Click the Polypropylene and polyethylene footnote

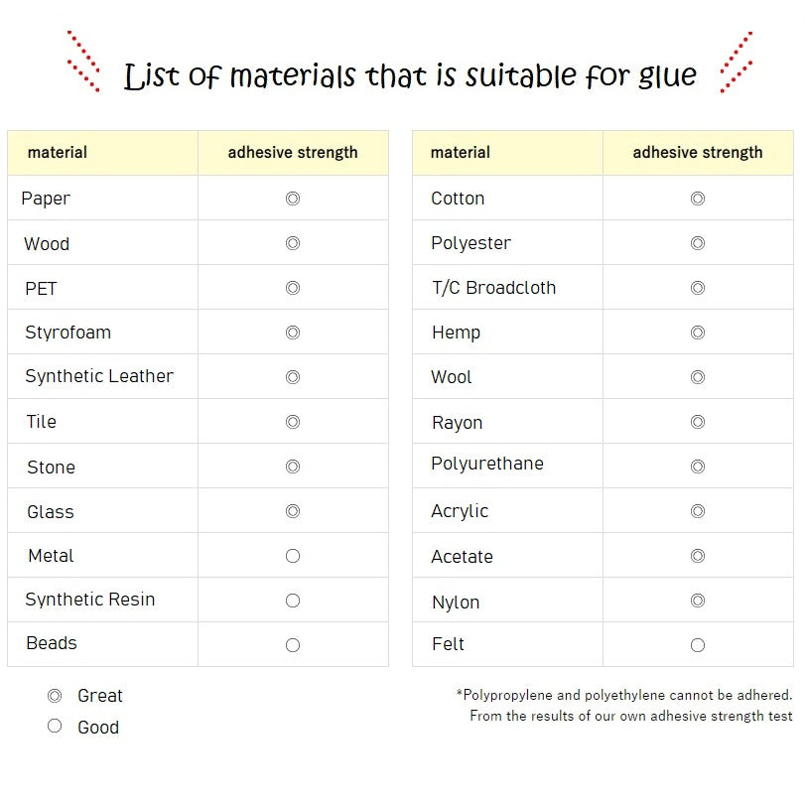tap(624, 695)
